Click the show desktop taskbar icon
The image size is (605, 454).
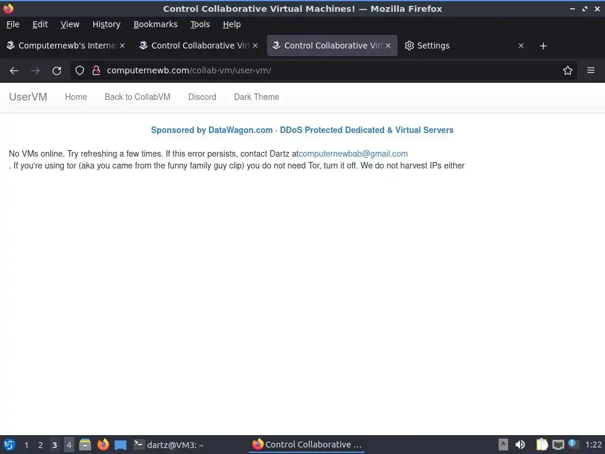coord(121,445)
